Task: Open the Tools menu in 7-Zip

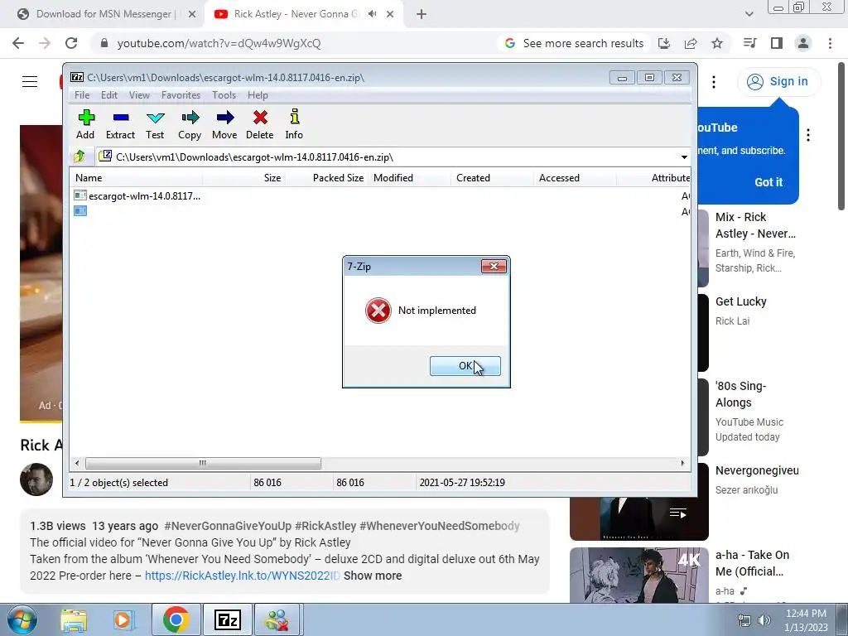Action: (224, 95)
